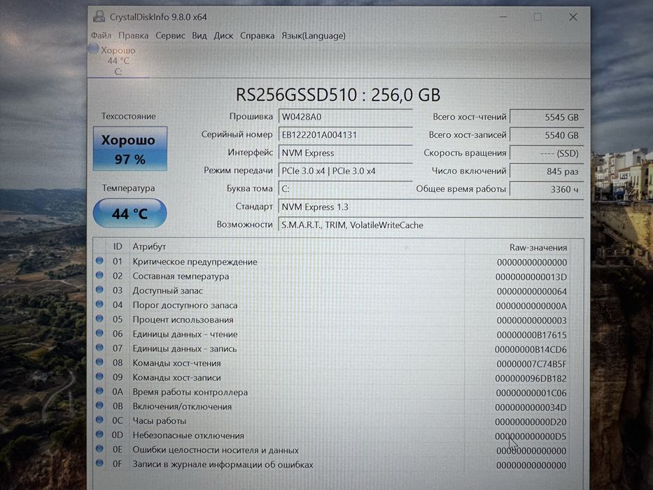Click status dot for 08 Команды хост-чтения
653x490 pixels.
point(99,362)
